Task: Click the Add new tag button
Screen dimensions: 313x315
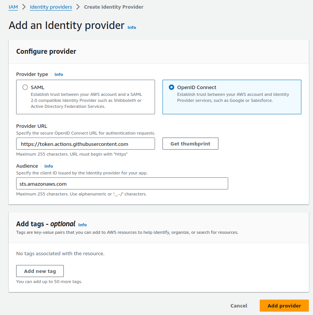Action: (x=40, y=271)
